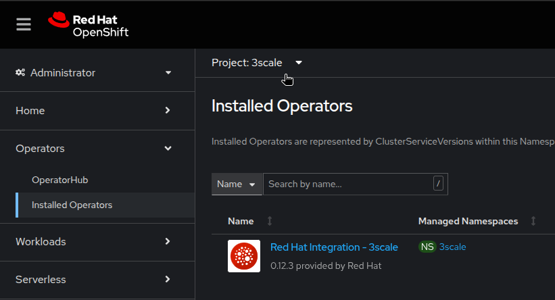The image size is (555, 300).
Task: Click the slash shortcut hint in search
Action: pos(438,184)
